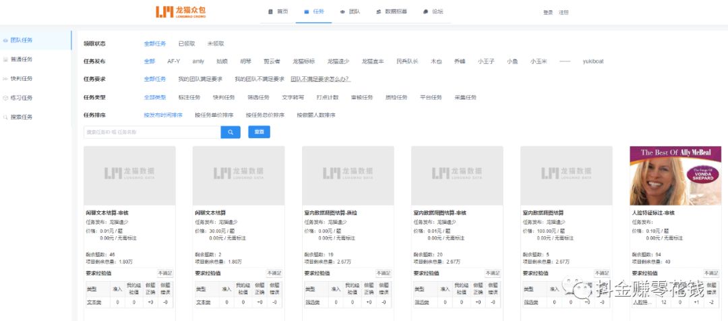Filter by 未领取 status
Screen dimensions: 728x321
[x=216, y=44]
